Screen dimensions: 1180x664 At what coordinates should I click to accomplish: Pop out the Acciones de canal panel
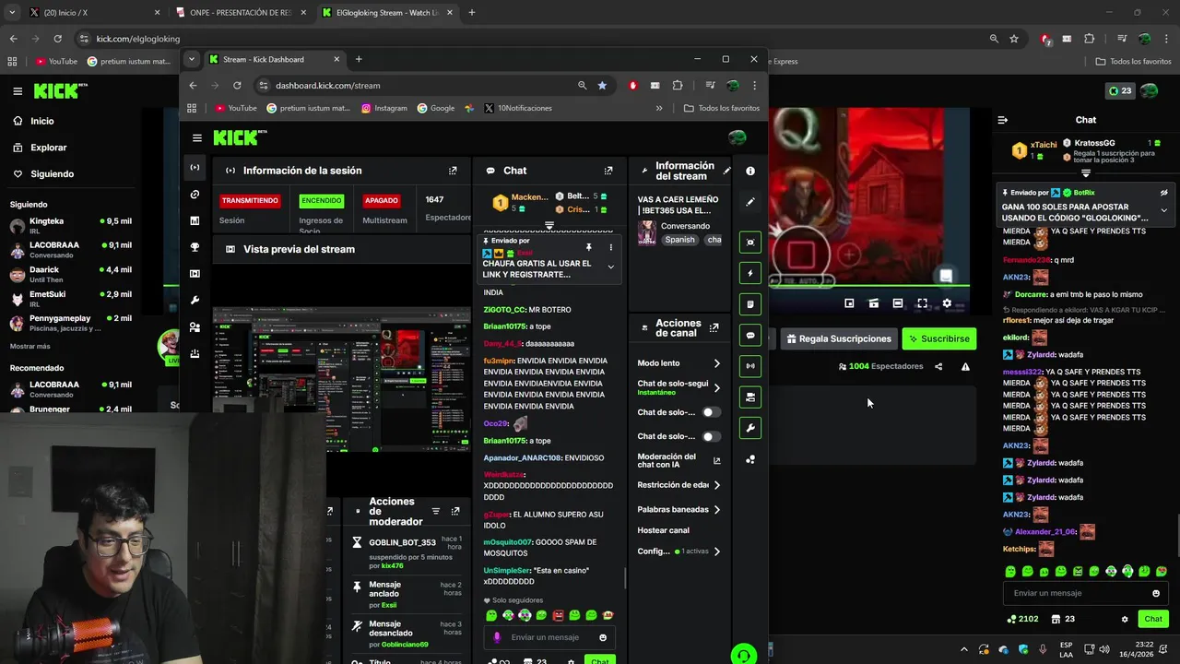point(714,327)
